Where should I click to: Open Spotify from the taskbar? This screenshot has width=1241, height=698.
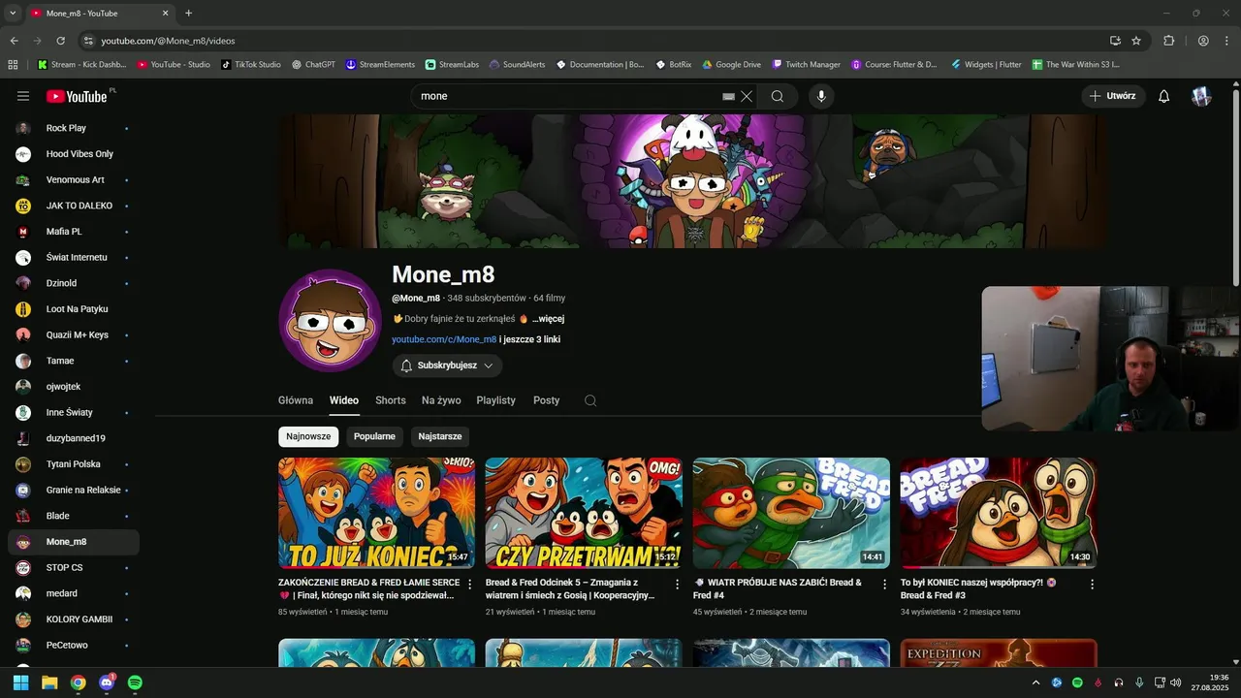point(135,682)
